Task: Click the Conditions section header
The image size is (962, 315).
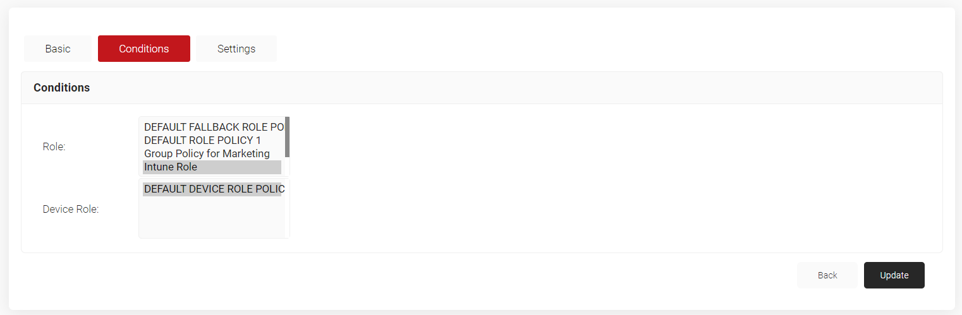Action: click(x=61, y=88)
